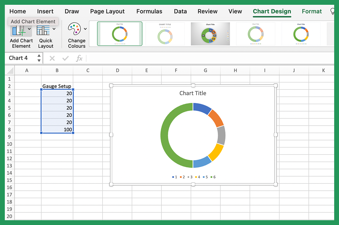Expand the Quick Layout dropdown chevron

pos(53,29)
